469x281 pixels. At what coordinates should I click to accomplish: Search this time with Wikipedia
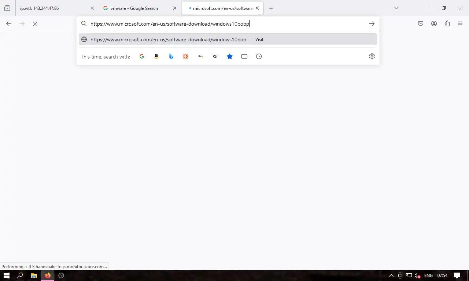(215, 56)
